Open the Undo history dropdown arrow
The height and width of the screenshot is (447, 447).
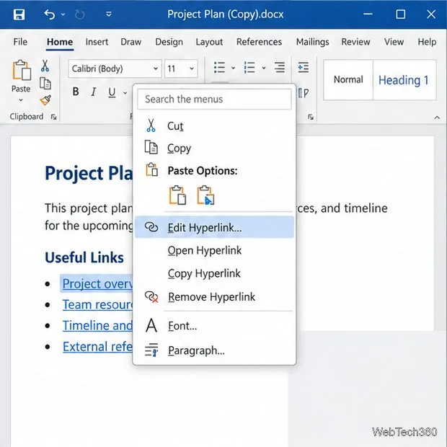point(63,14)
